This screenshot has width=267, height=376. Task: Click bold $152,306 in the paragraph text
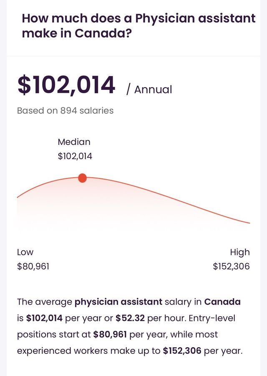[x=182, y=351]
